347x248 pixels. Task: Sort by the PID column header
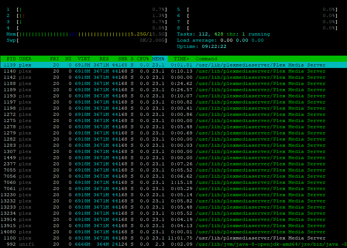pos(11,59)
